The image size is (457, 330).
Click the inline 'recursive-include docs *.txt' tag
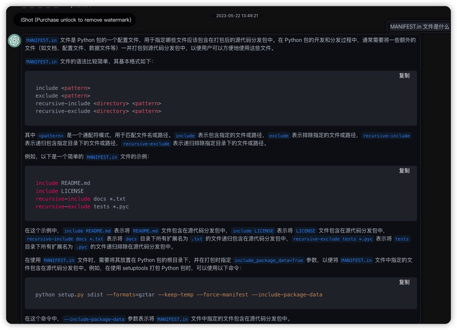tap(65, 239)
